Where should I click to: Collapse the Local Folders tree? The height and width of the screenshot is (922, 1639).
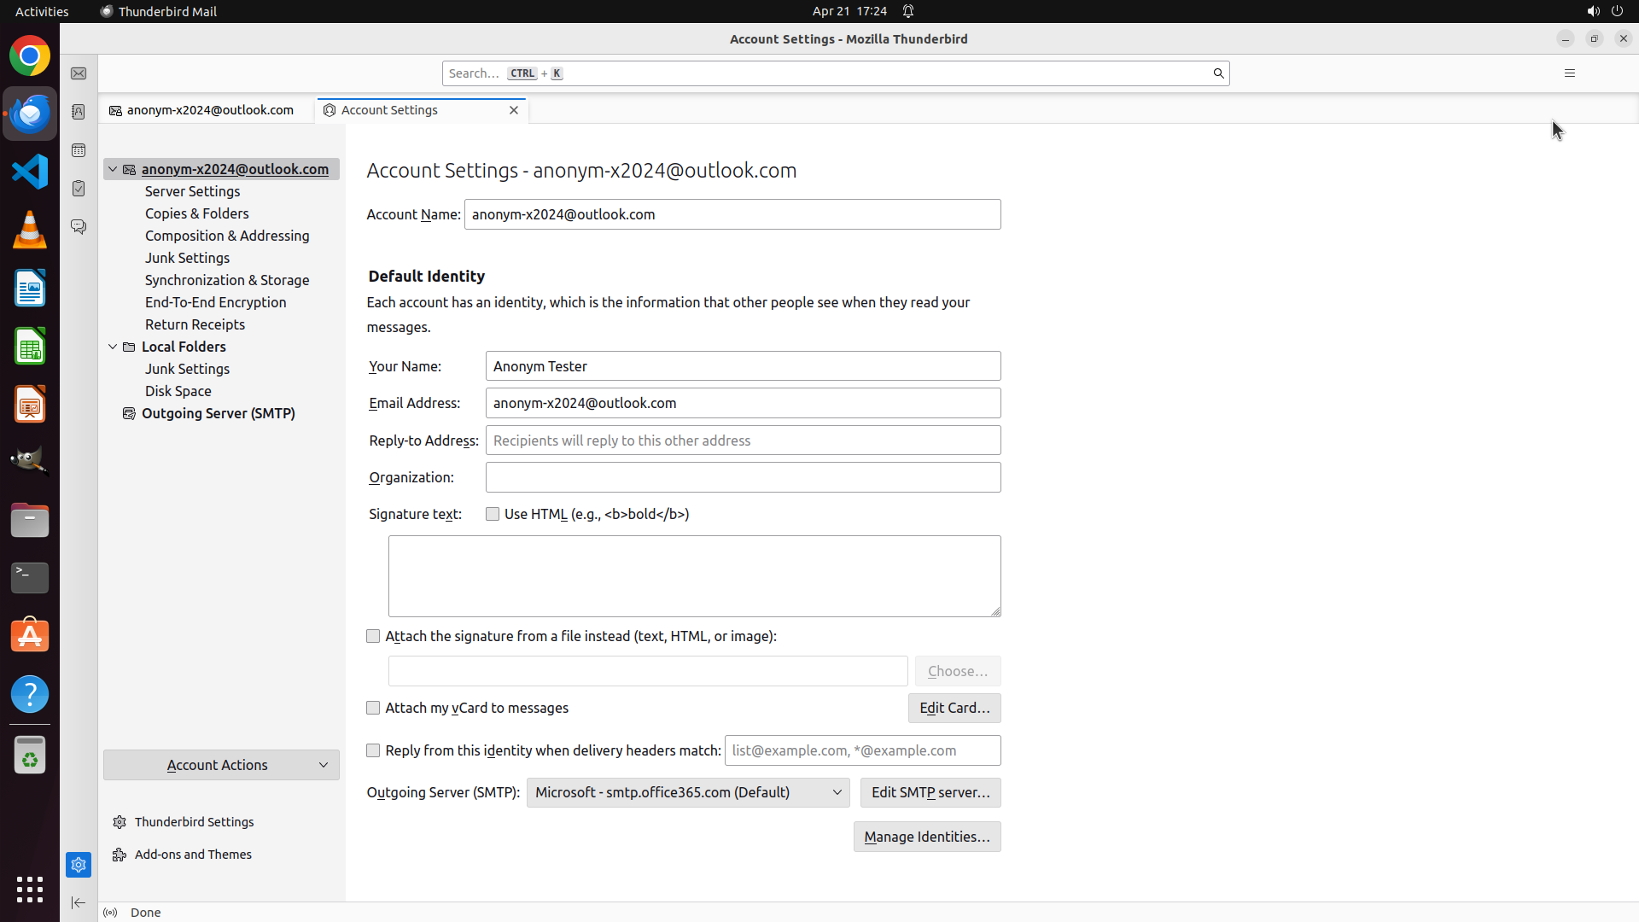[113, 347]
